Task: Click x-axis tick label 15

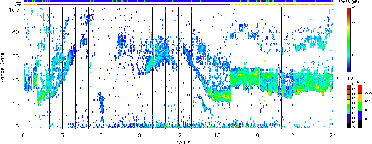Action: 217,135
